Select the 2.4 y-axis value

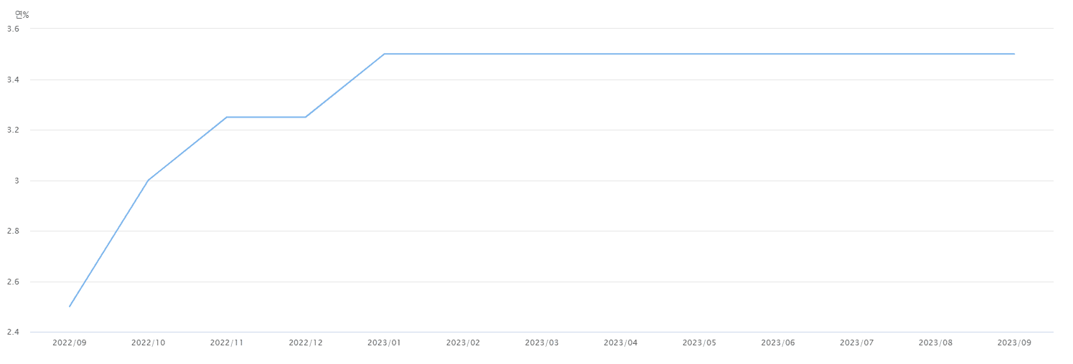pyautogui.click(x=13, y=332)
